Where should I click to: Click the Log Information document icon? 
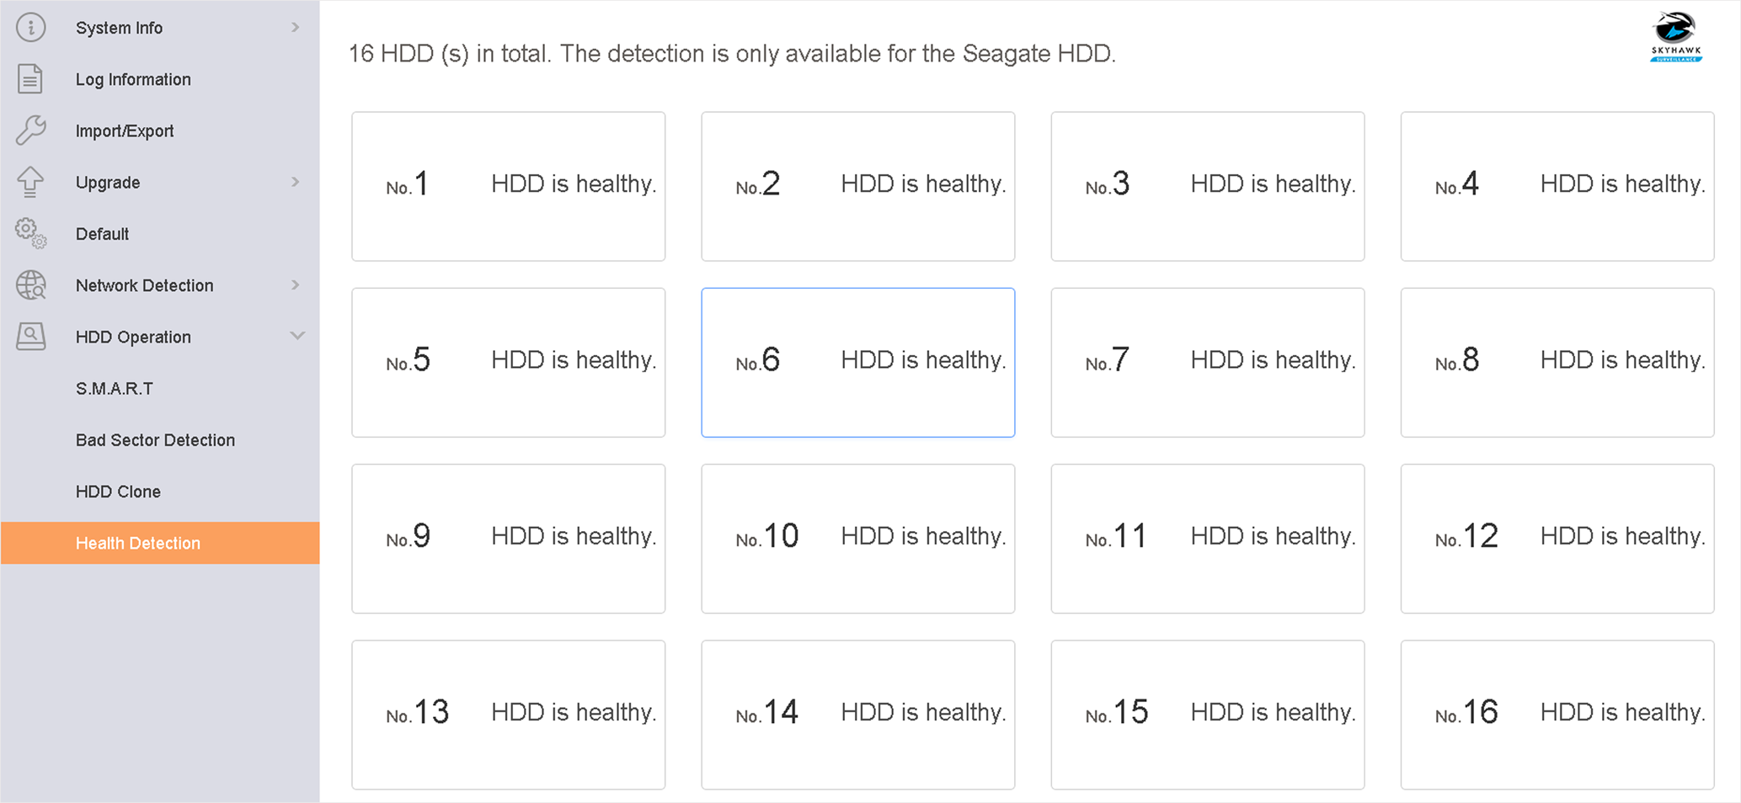(30, 79)
